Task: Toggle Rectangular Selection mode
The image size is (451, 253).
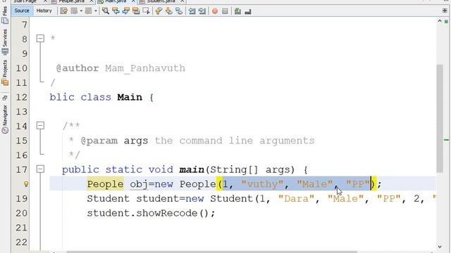Action: 146,11
